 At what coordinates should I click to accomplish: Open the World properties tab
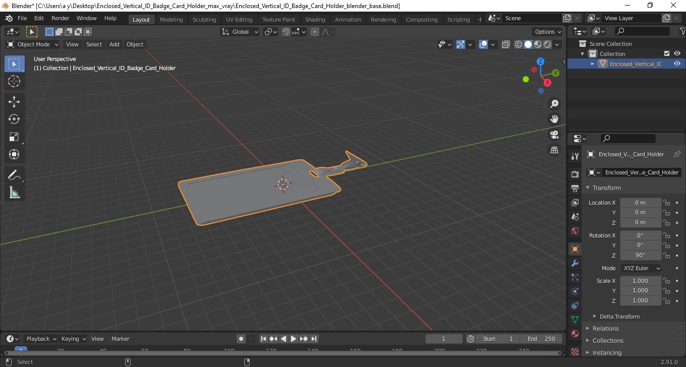click(x=575, y=231)
